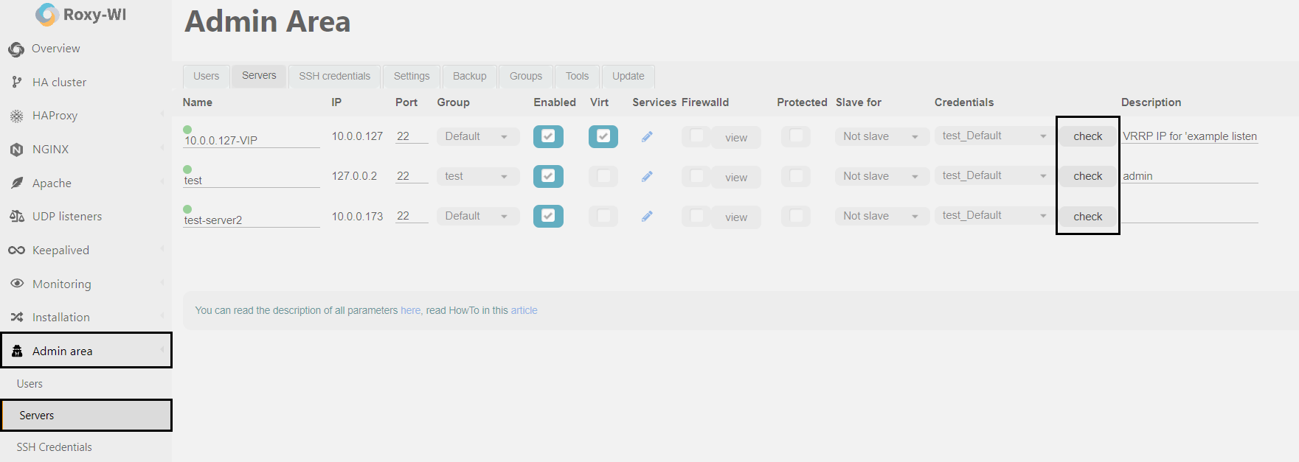Toggle Protected checkbox for test-server2
The image size is (1299, 462).
tap(796, 216)
